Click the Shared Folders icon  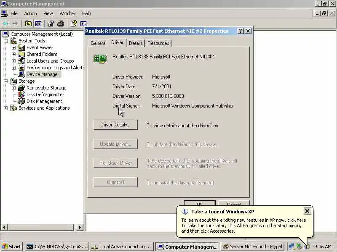pos(21,54)
